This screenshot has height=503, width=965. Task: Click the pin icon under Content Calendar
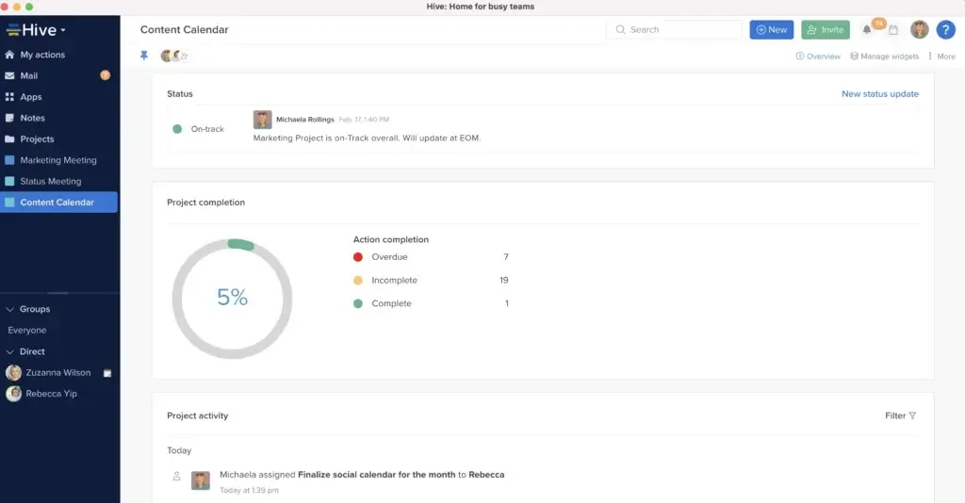click(144, 56)
